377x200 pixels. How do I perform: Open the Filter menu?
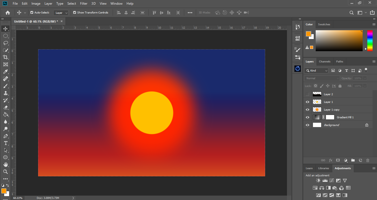(84, 4)
